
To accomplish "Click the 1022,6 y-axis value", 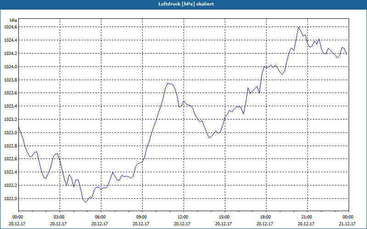I will click(x=11, y=159).
